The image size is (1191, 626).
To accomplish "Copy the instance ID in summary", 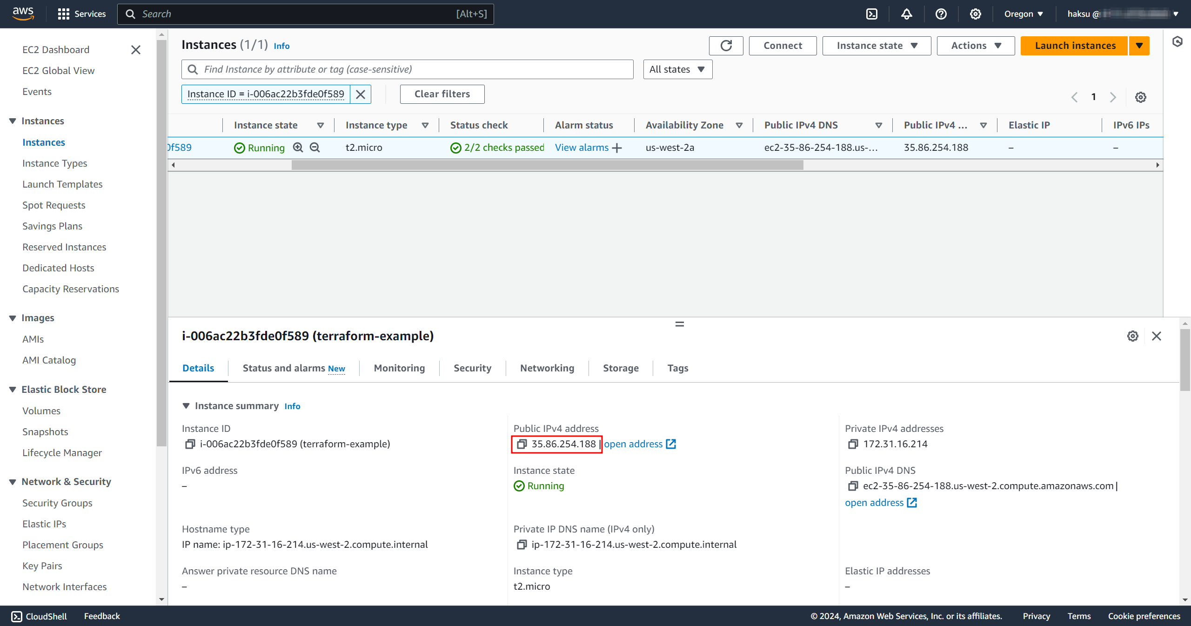I will 190,444.
